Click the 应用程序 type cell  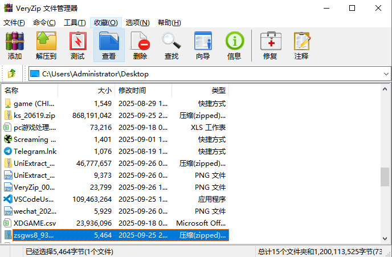point(212,199)
